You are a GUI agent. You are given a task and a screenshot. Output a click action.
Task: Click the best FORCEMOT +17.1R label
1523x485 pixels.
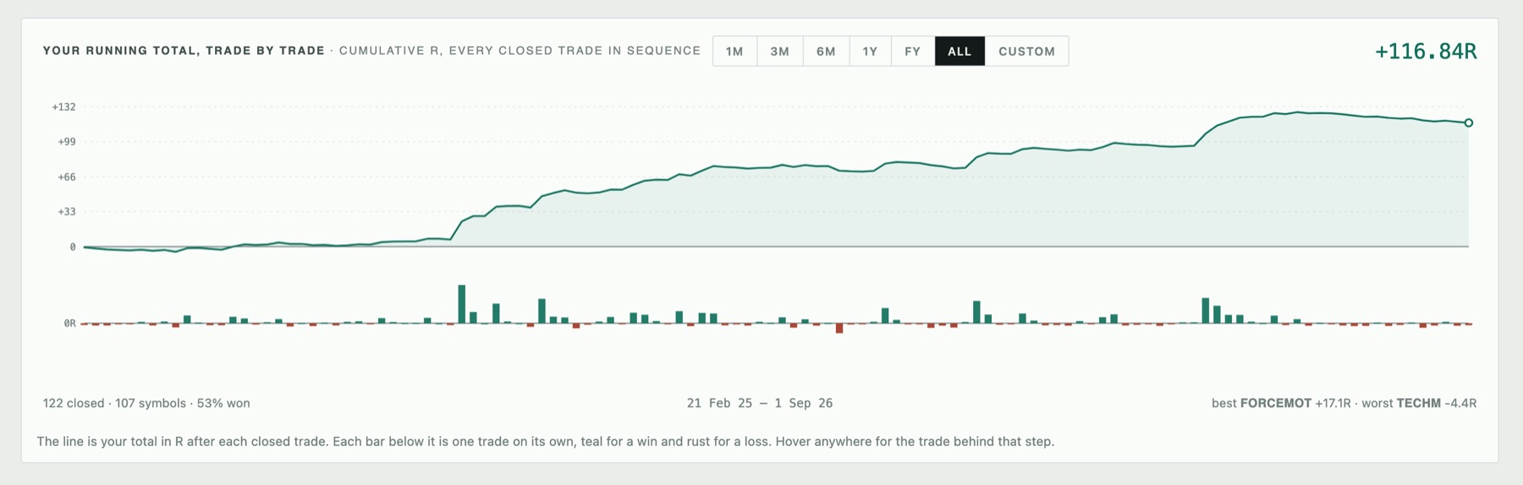click(x=1281, y=403)
